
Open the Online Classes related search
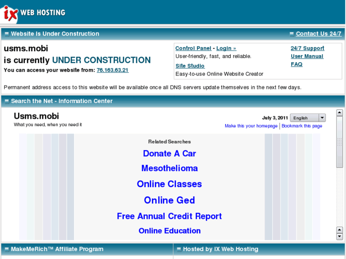point(169,184)
